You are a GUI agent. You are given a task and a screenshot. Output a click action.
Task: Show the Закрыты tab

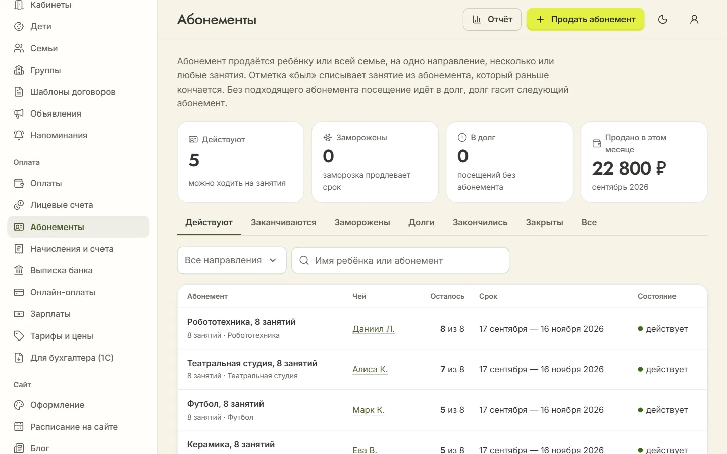(x=544, y=222)
